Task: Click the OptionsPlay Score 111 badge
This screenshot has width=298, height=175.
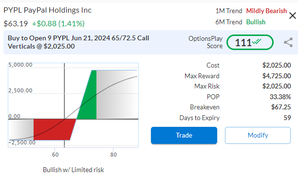Action: pos(250,42)
